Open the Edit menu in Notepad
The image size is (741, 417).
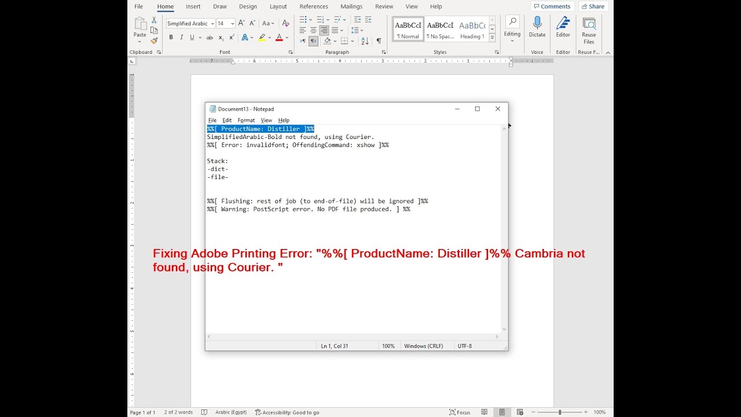click(227, 120)
